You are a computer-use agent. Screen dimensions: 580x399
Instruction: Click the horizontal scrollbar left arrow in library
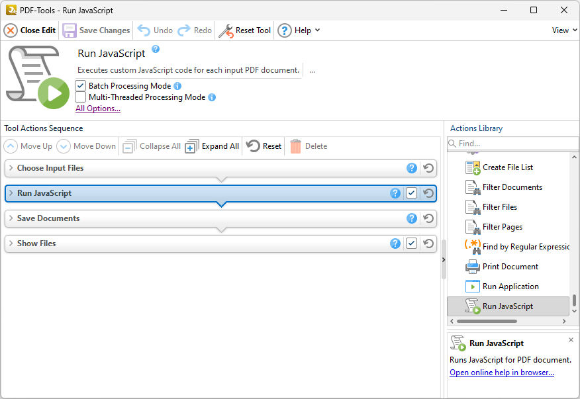click(452, 322)
